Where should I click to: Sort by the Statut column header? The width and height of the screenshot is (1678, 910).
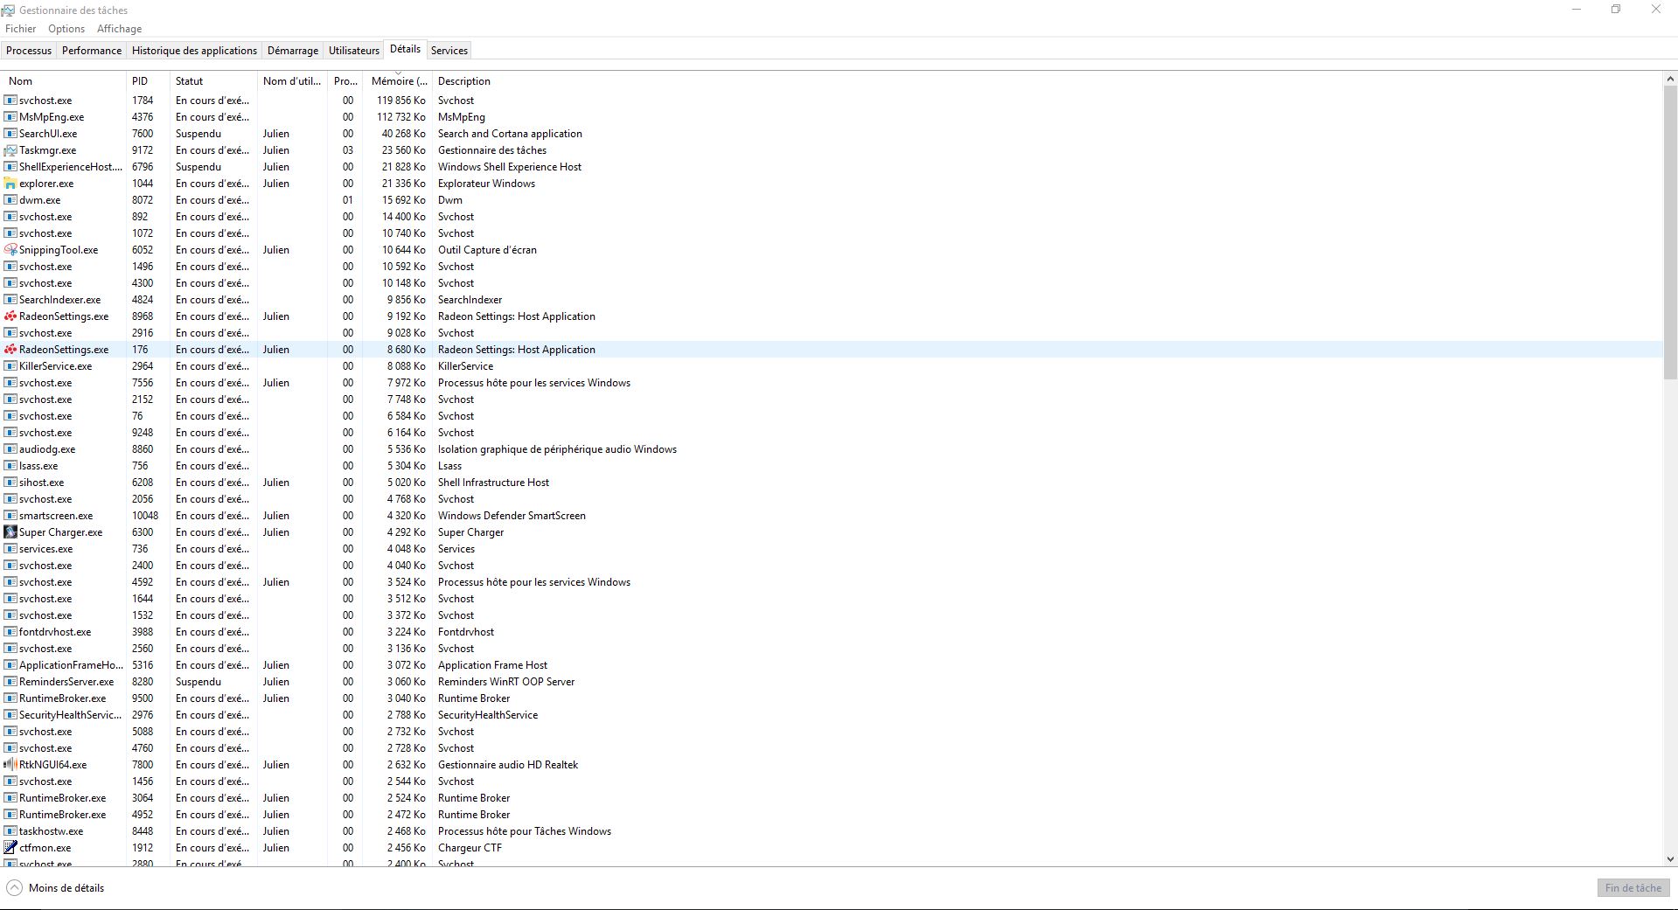213,81
